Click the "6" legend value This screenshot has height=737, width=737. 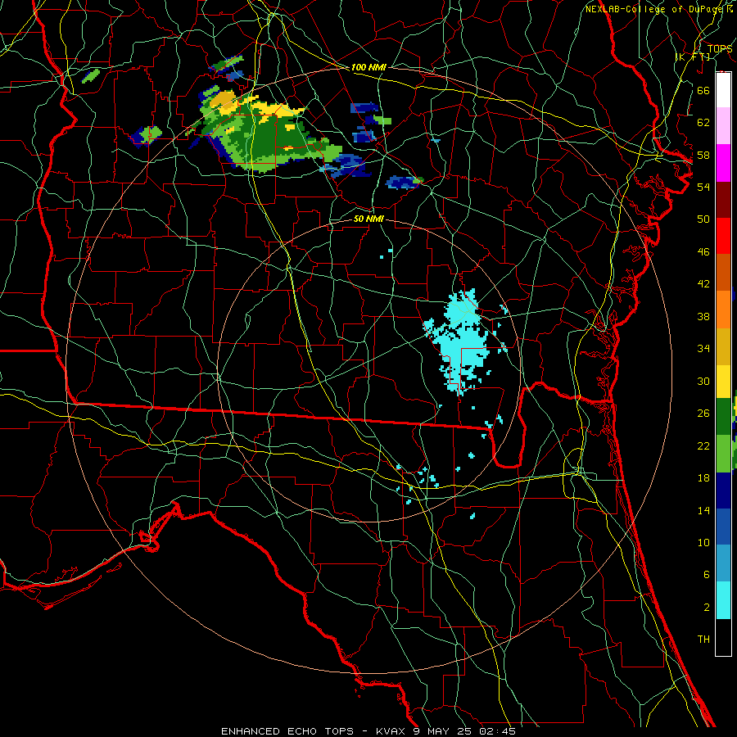[x=706, y=575]
